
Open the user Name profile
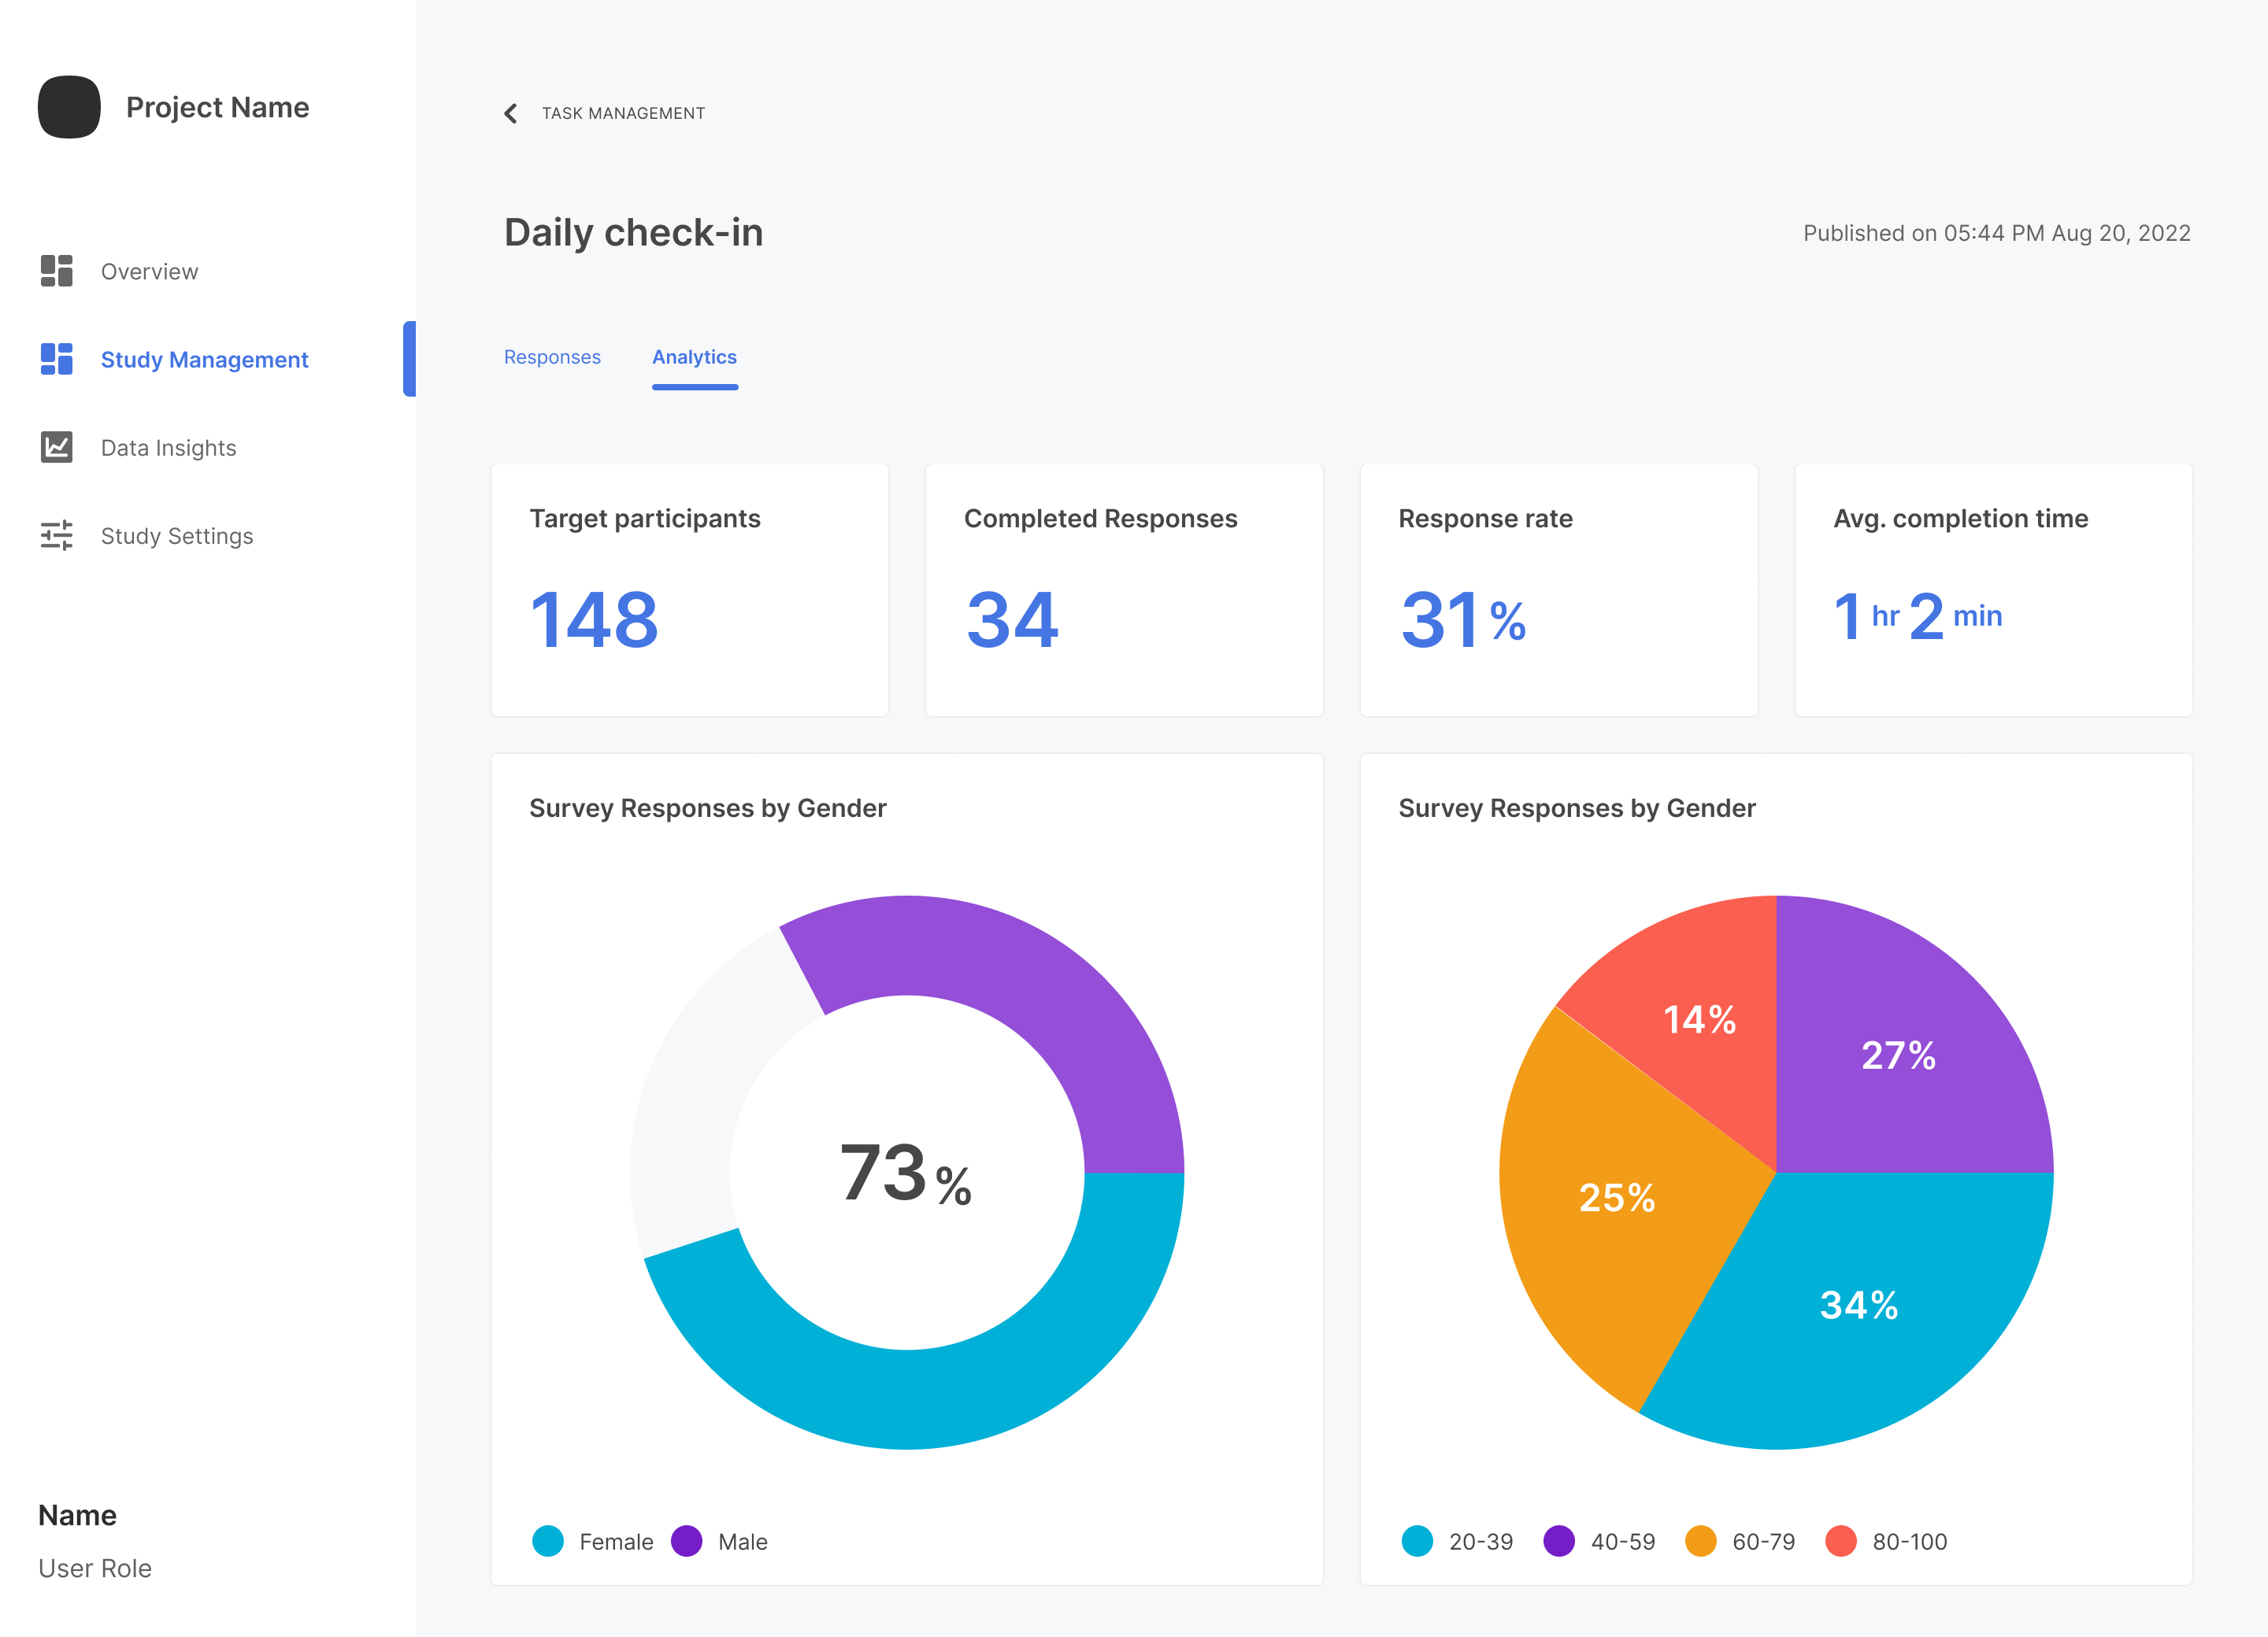pyautogui.click(x=78, y=1515)
